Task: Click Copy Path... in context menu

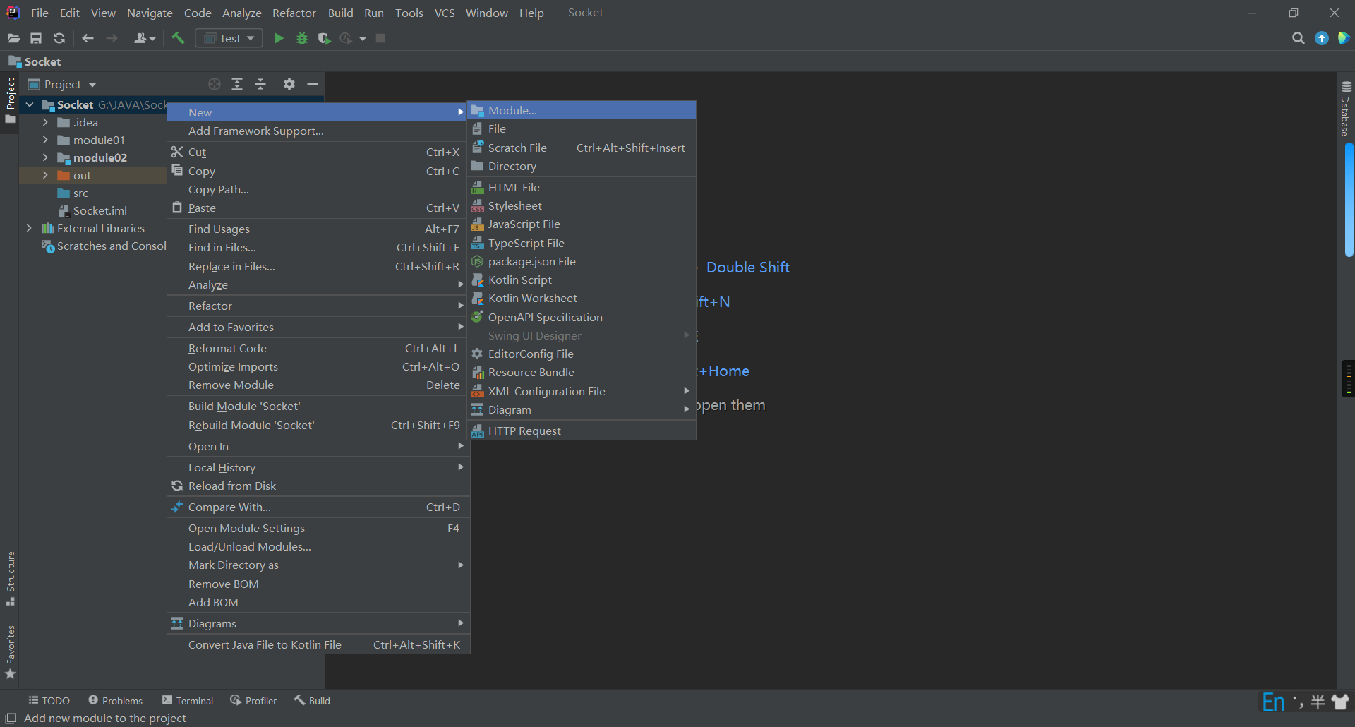Action: (x=318, y=189)
